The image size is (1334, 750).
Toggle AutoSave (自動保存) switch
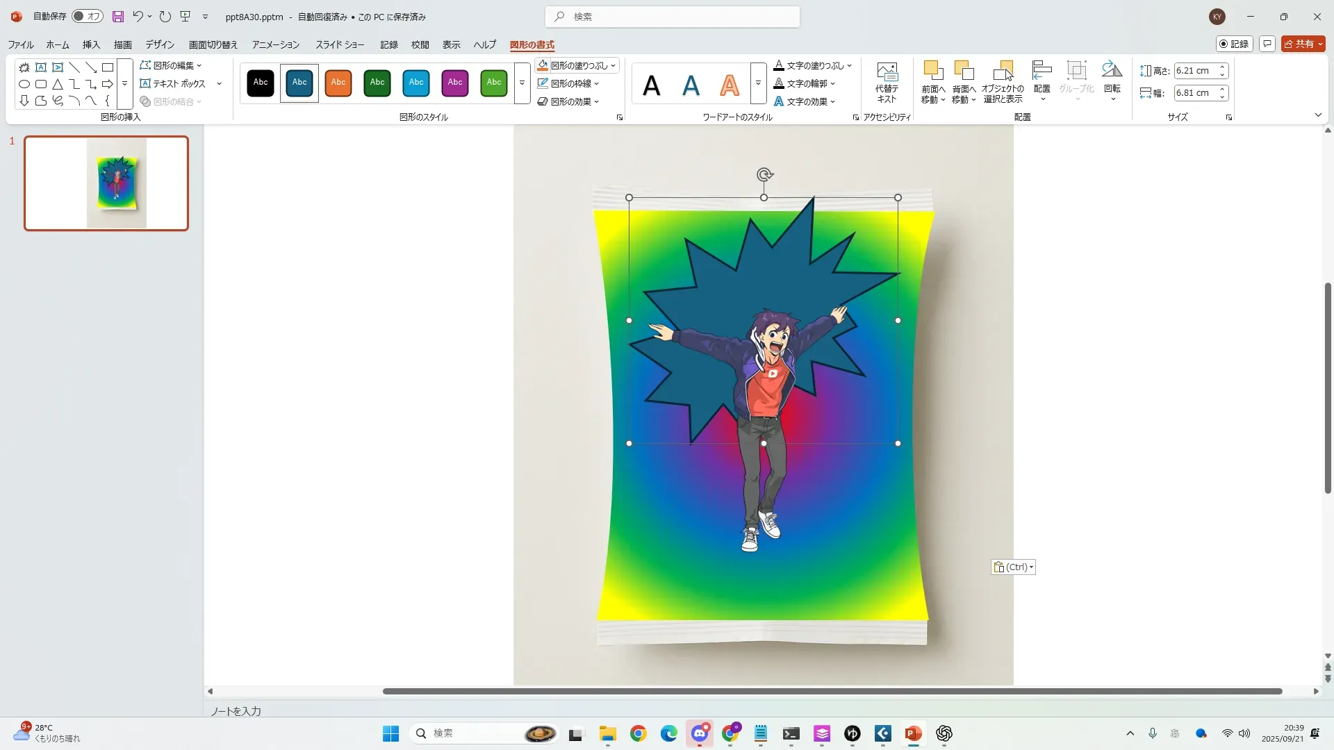[88, 16]
